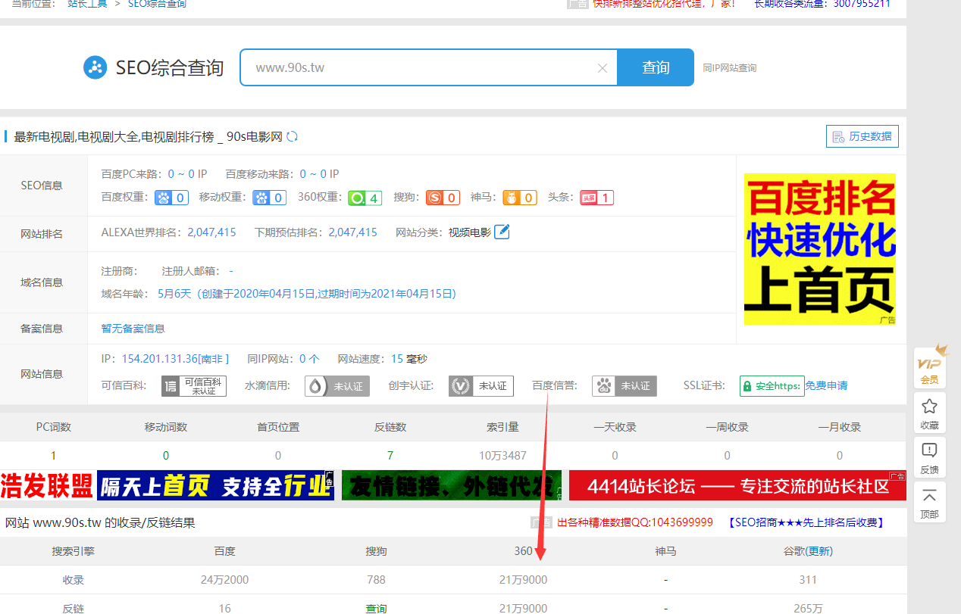
Task: Click the 360权重 badge showing 4
Action: click(x=365, y=198)
